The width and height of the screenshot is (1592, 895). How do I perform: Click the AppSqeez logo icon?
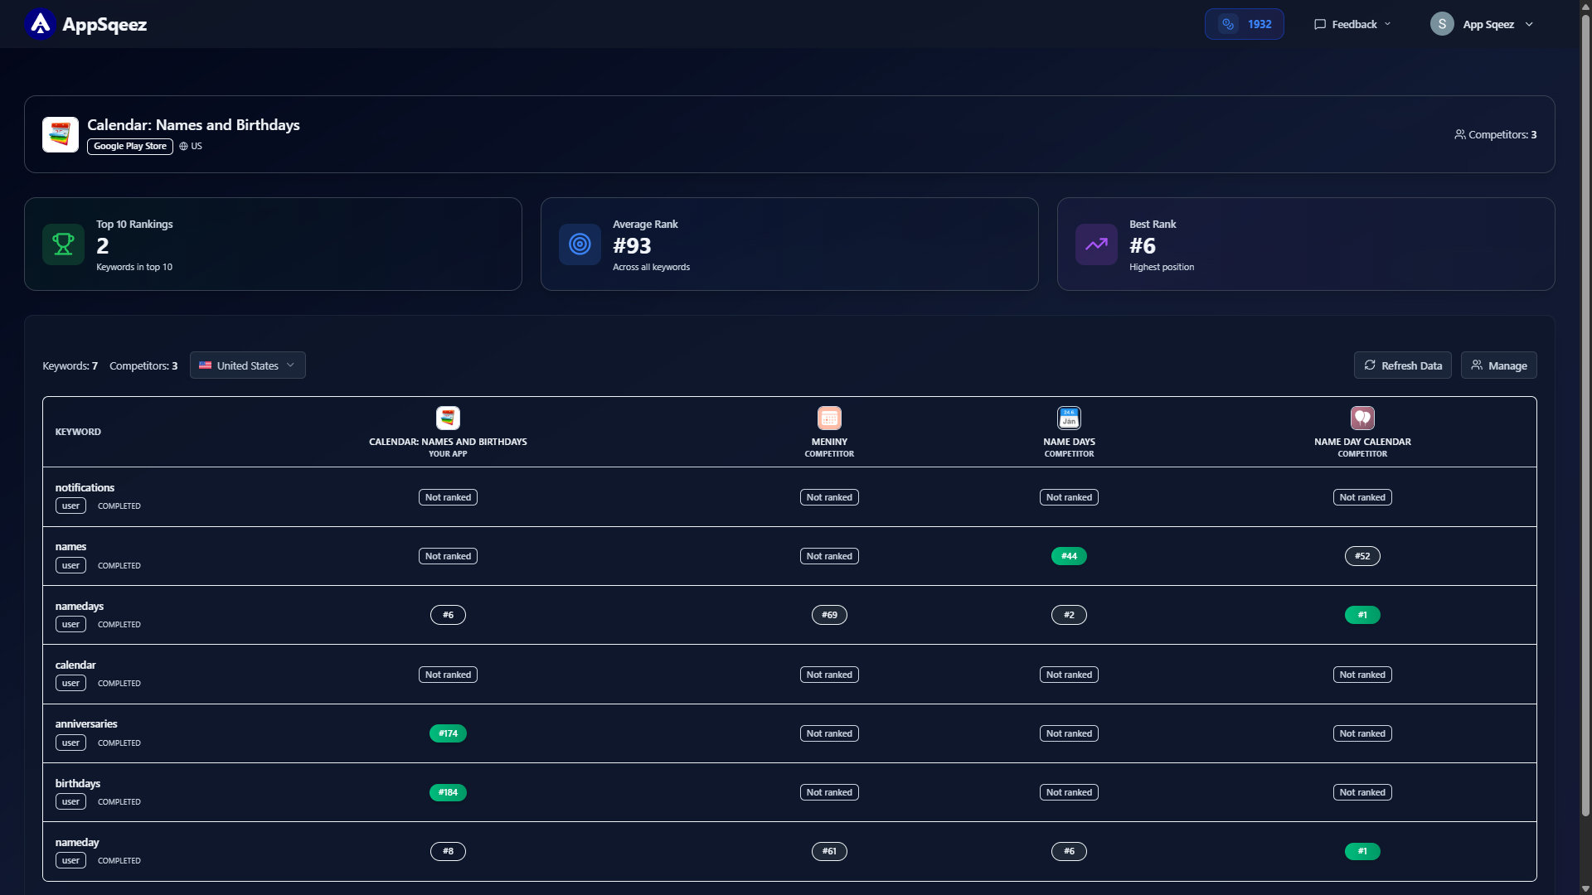(x=40, y=24)
